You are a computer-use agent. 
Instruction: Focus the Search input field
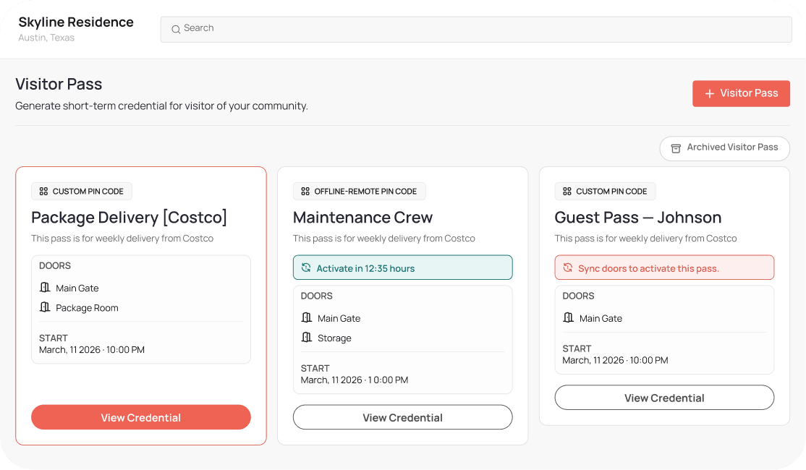(476, 29)
